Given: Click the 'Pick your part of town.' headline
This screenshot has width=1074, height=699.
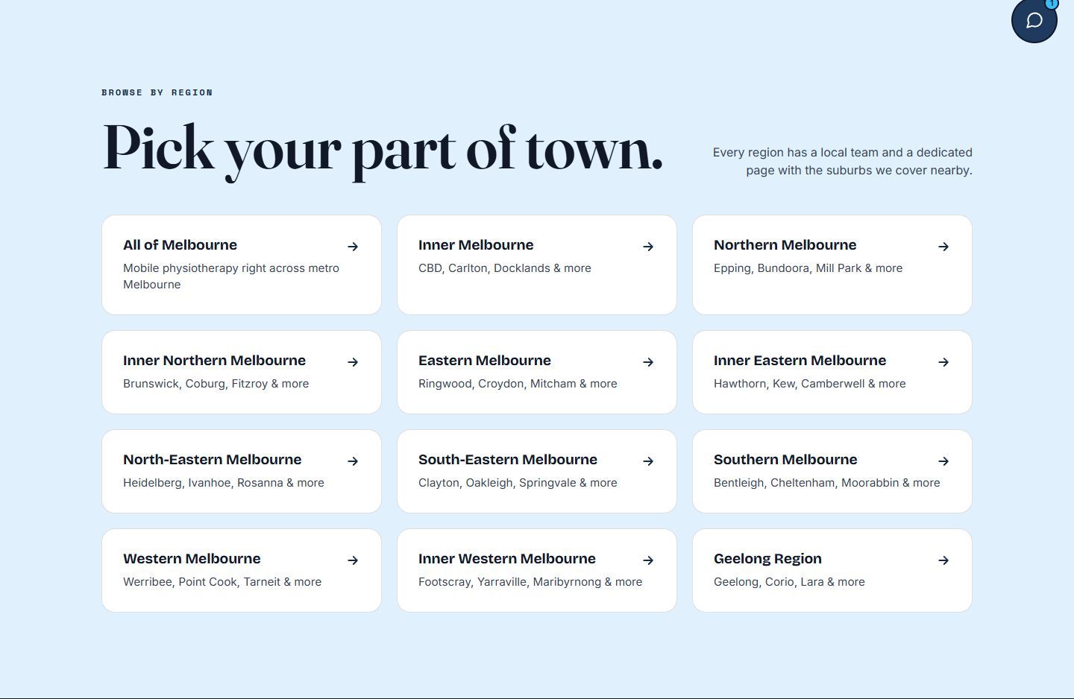Looking at the screenshot, I should [383, 151].
